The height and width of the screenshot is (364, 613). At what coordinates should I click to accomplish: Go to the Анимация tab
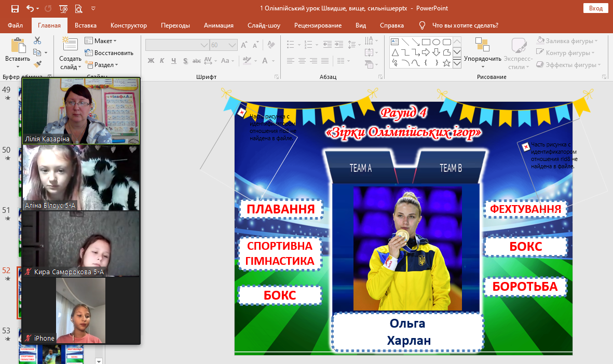(219, 25)
